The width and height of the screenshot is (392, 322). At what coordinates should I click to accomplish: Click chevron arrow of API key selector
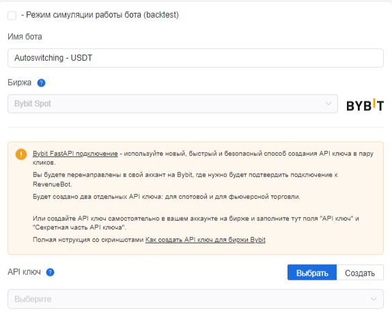(x=374, y=299)
